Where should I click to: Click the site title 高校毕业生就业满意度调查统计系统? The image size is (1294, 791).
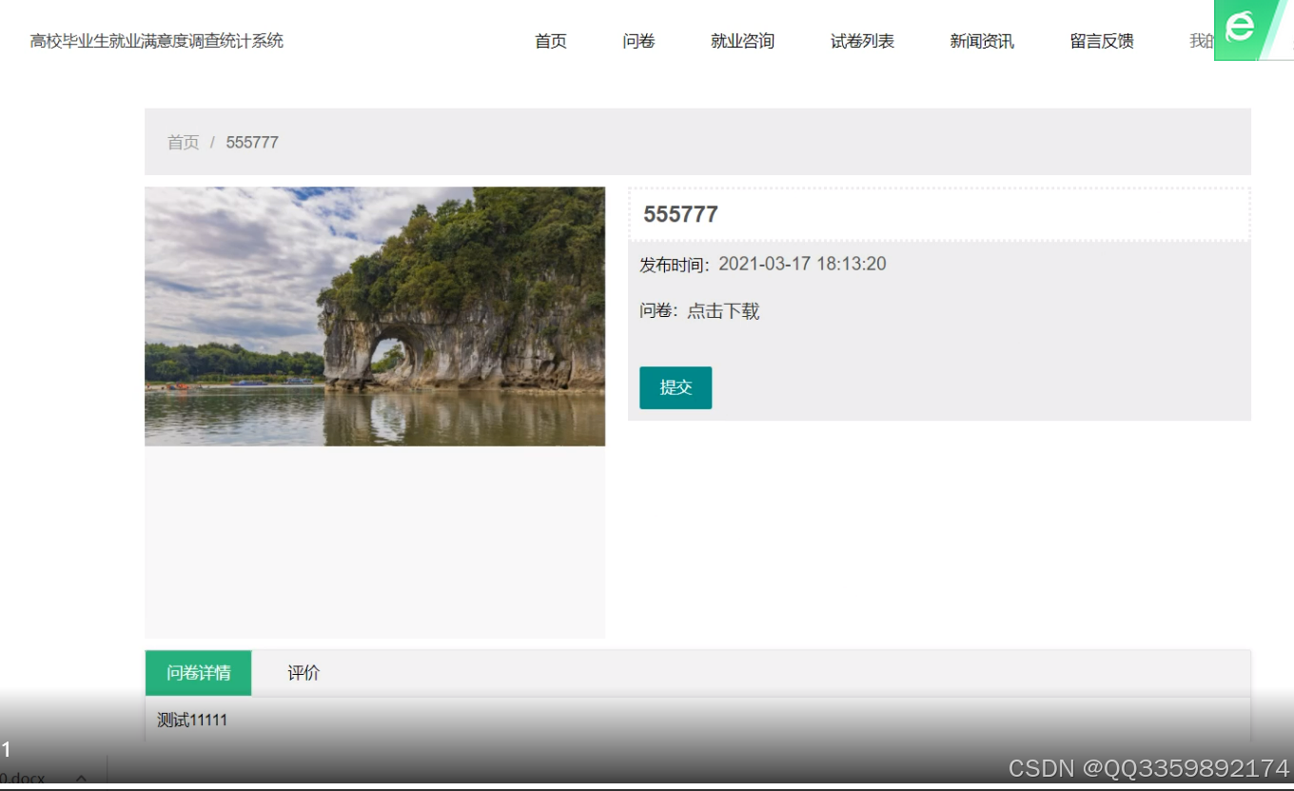[x=157, y=41]
